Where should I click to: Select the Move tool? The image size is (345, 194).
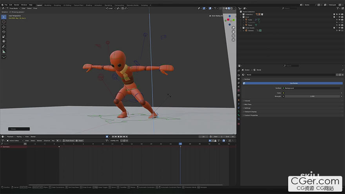4,27
